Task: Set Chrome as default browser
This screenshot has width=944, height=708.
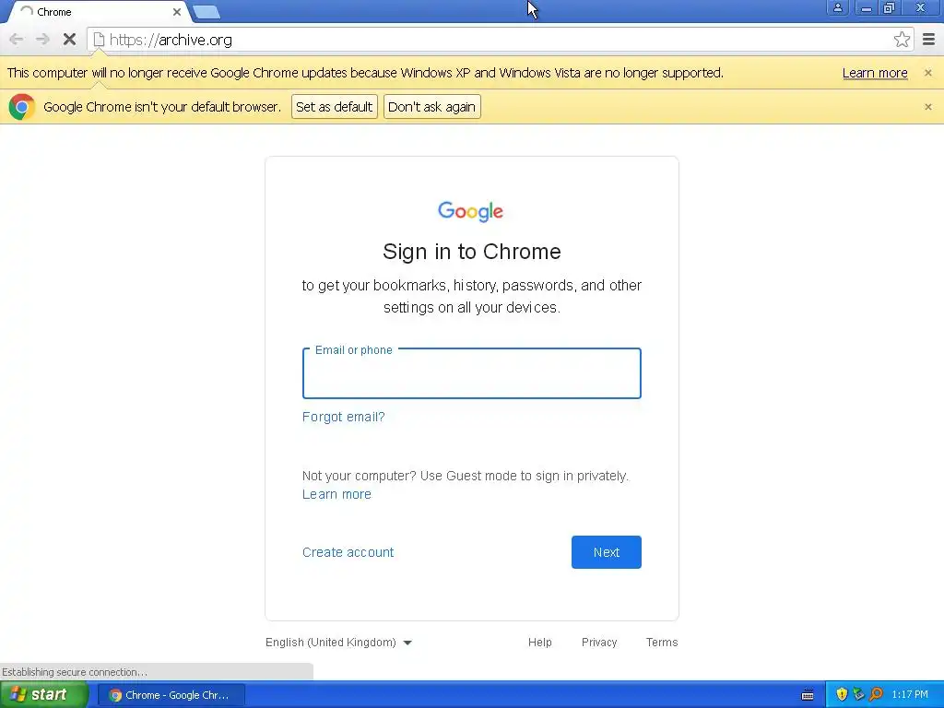Action: (x=334, y=107)
